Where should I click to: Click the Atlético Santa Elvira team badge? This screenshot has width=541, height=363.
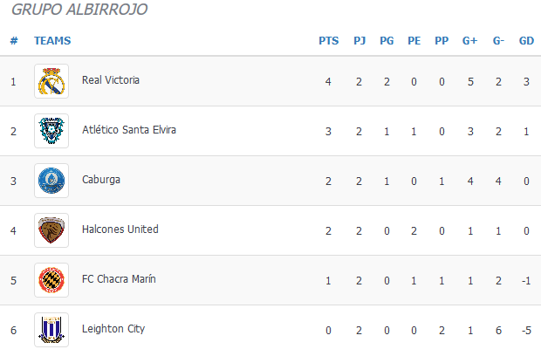pos(51,131)
